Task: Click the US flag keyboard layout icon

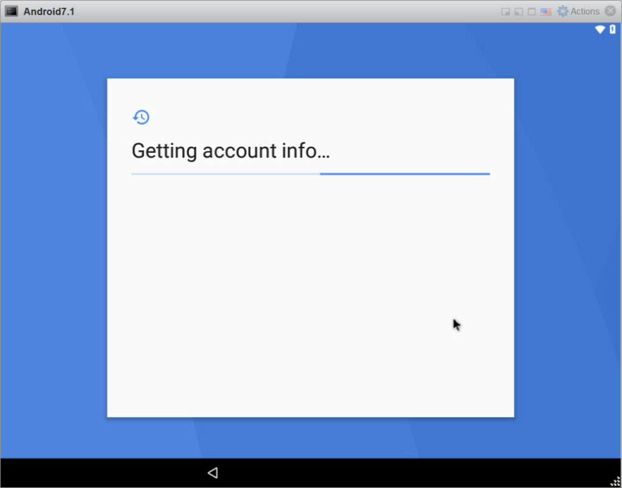Action: tap(546, 12)
